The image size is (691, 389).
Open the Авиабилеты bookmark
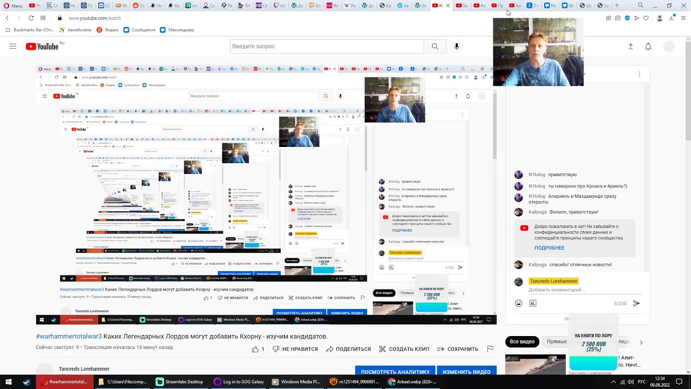coord(76,30)
